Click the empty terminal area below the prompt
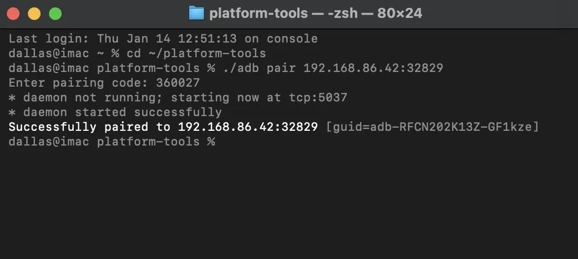Image resolution: width=578 pixels, height=259 pixels. (289, 202)
